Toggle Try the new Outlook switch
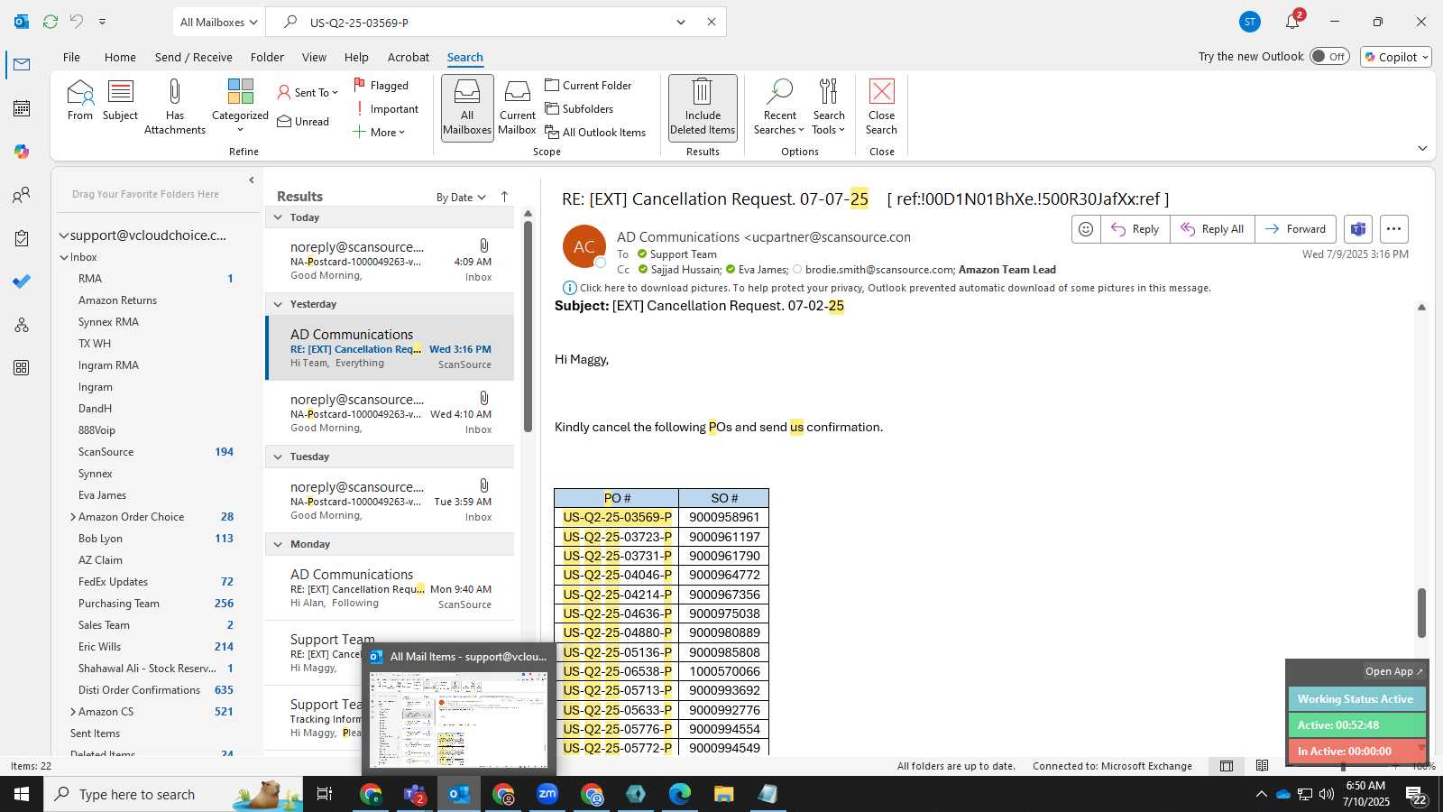The height and width of the screenshot is (812, 1443). coord(1329,56)
